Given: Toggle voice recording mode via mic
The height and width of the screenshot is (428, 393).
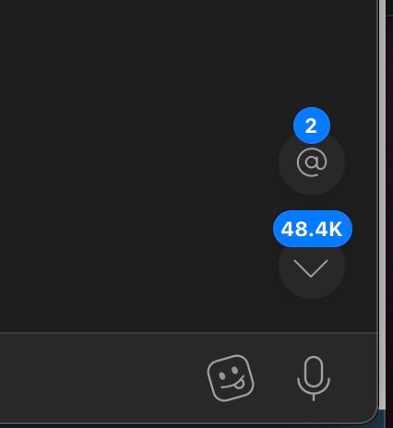Looking at the screenshot, I should pyautogui.click(x=314, y=378).
